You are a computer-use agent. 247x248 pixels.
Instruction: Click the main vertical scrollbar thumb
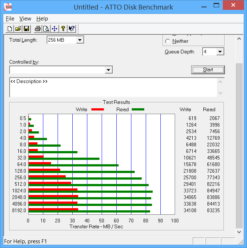tap(239, 146)
